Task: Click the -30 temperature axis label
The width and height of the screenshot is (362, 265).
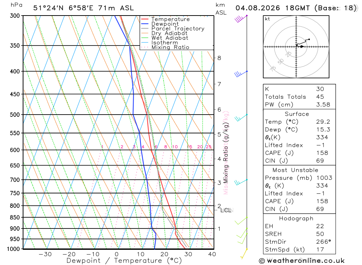Action: click(x=45, y=254)
